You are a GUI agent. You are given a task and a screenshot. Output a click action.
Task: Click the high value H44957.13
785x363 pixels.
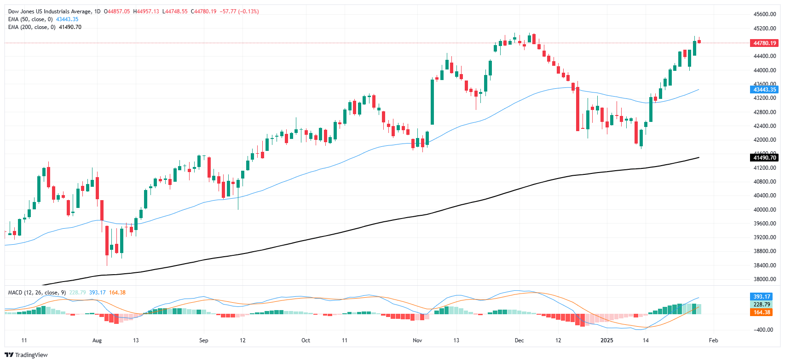coord(146,12)
